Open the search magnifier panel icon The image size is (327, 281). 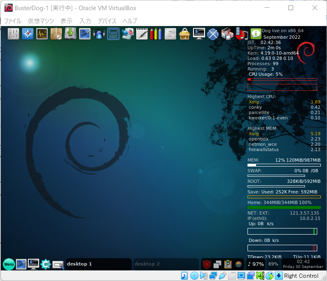click(58, 265)
